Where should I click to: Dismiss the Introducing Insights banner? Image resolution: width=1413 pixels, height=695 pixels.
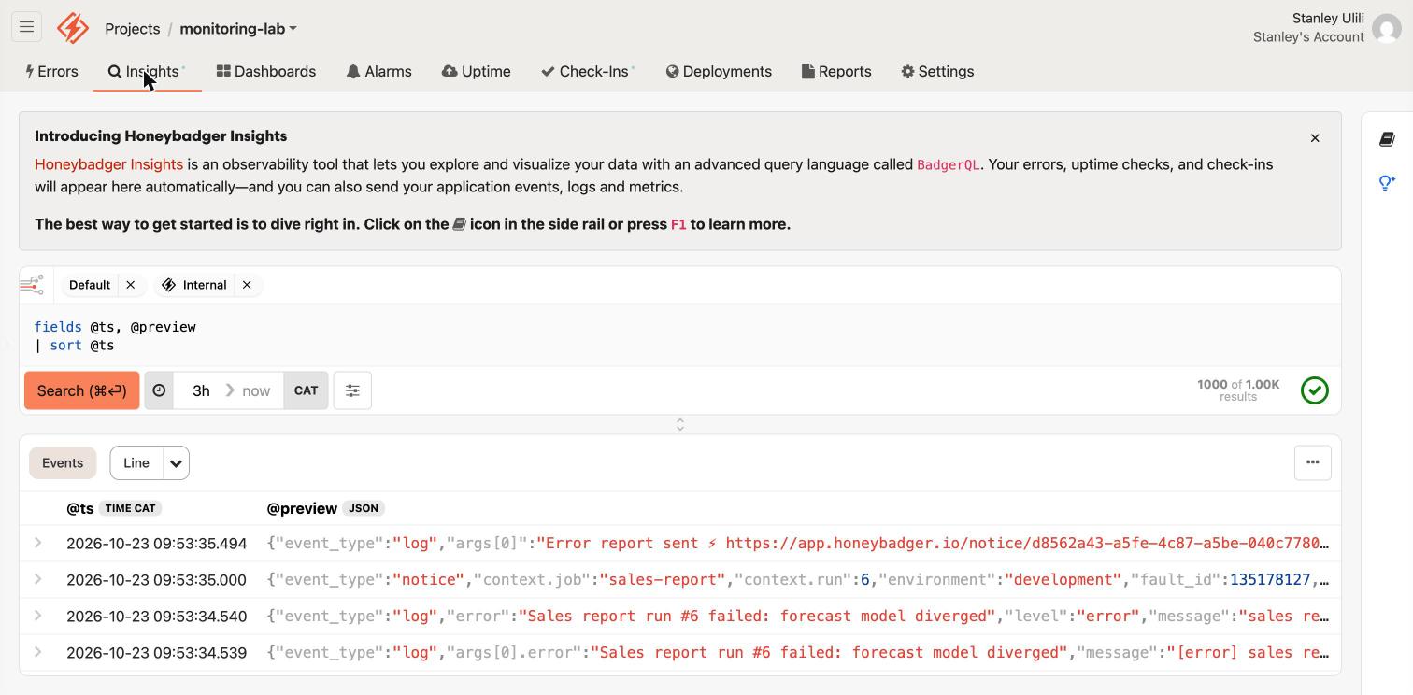[x=1315, y=138]
